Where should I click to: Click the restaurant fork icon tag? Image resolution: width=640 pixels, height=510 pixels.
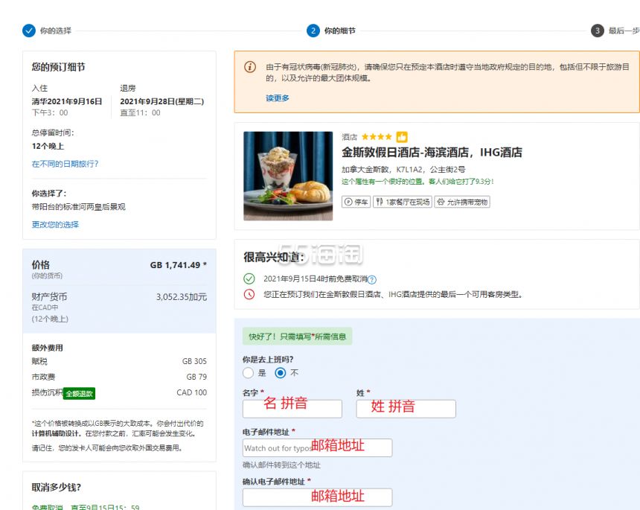pos(403,202)
